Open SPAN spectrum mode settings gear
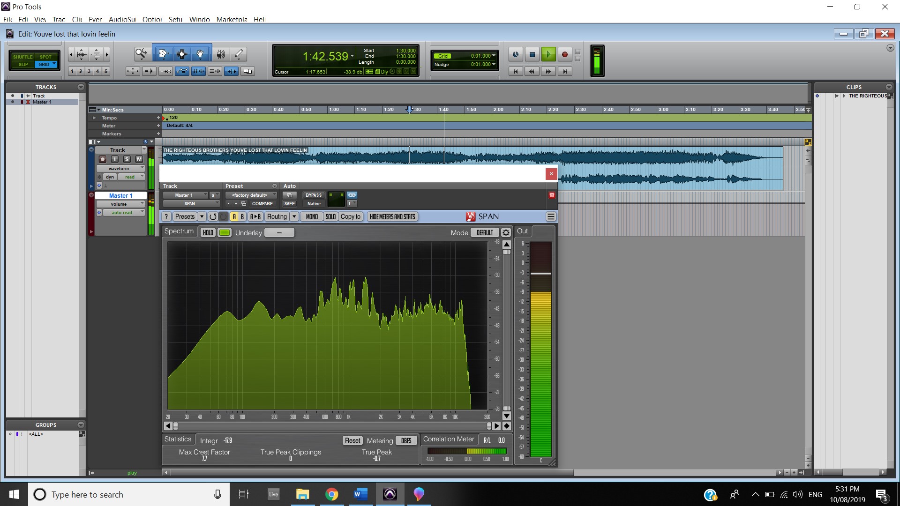The height and width of the screenshot is (506, 900). pos(506,233)
